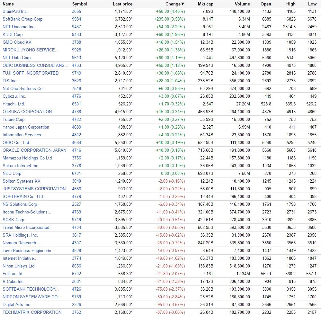321x317 pixels.
Task: Open Cybozu, Inc. link
Action: click(x=14, y=96)
